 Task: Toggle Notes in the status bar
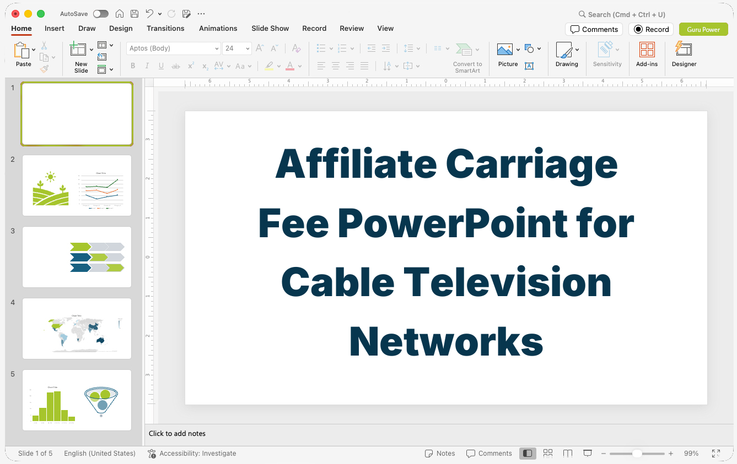point(440,454)
